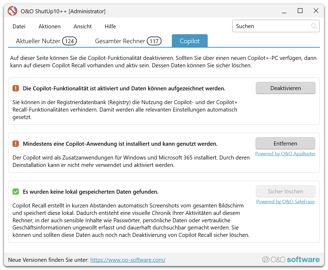Switch to the Aktueller Nutzer tab
The height and width of the screenshot is (270, 328).
(46, 41)
